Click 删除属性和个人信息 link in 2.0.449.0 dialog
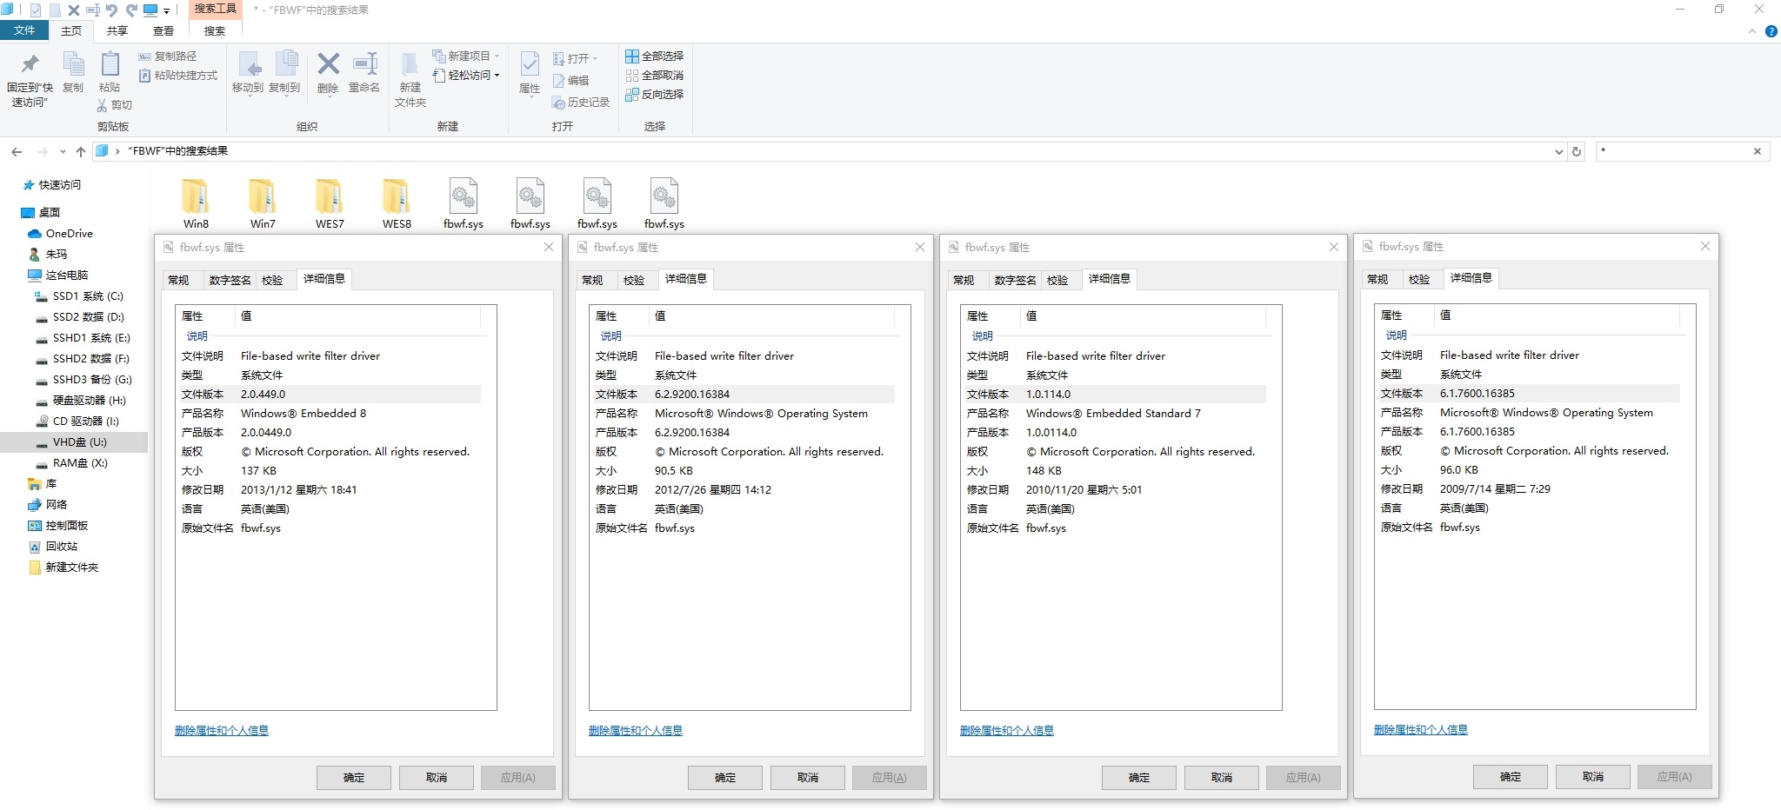The image size is (1781, 810). (x=222, y=731)
